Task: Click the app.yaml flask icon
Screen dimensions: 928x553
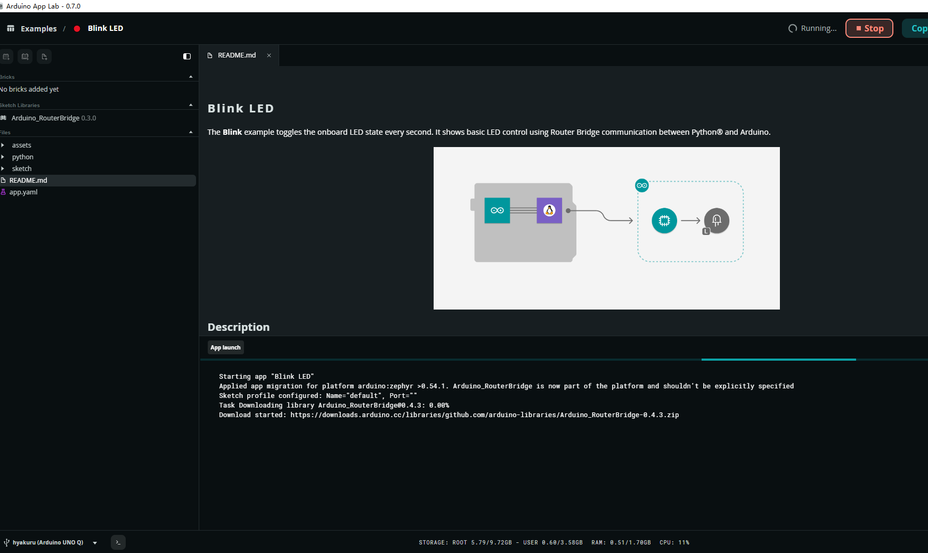Action: coord(3,192)
